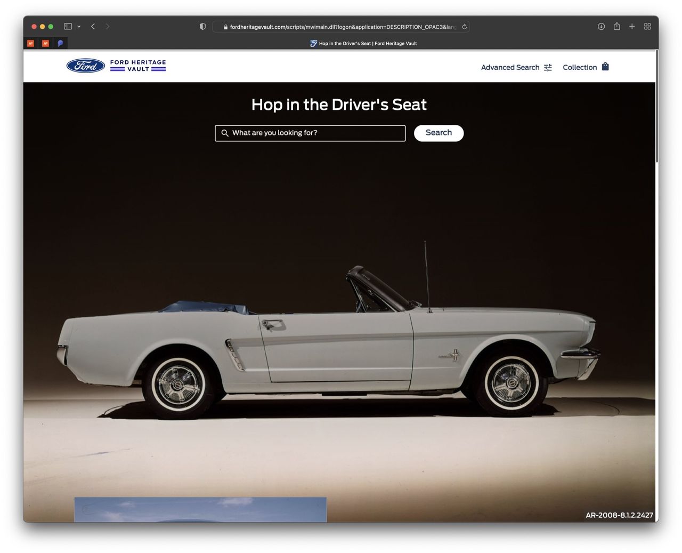
Task: Click inside the search input field
Action: [310, 133]
